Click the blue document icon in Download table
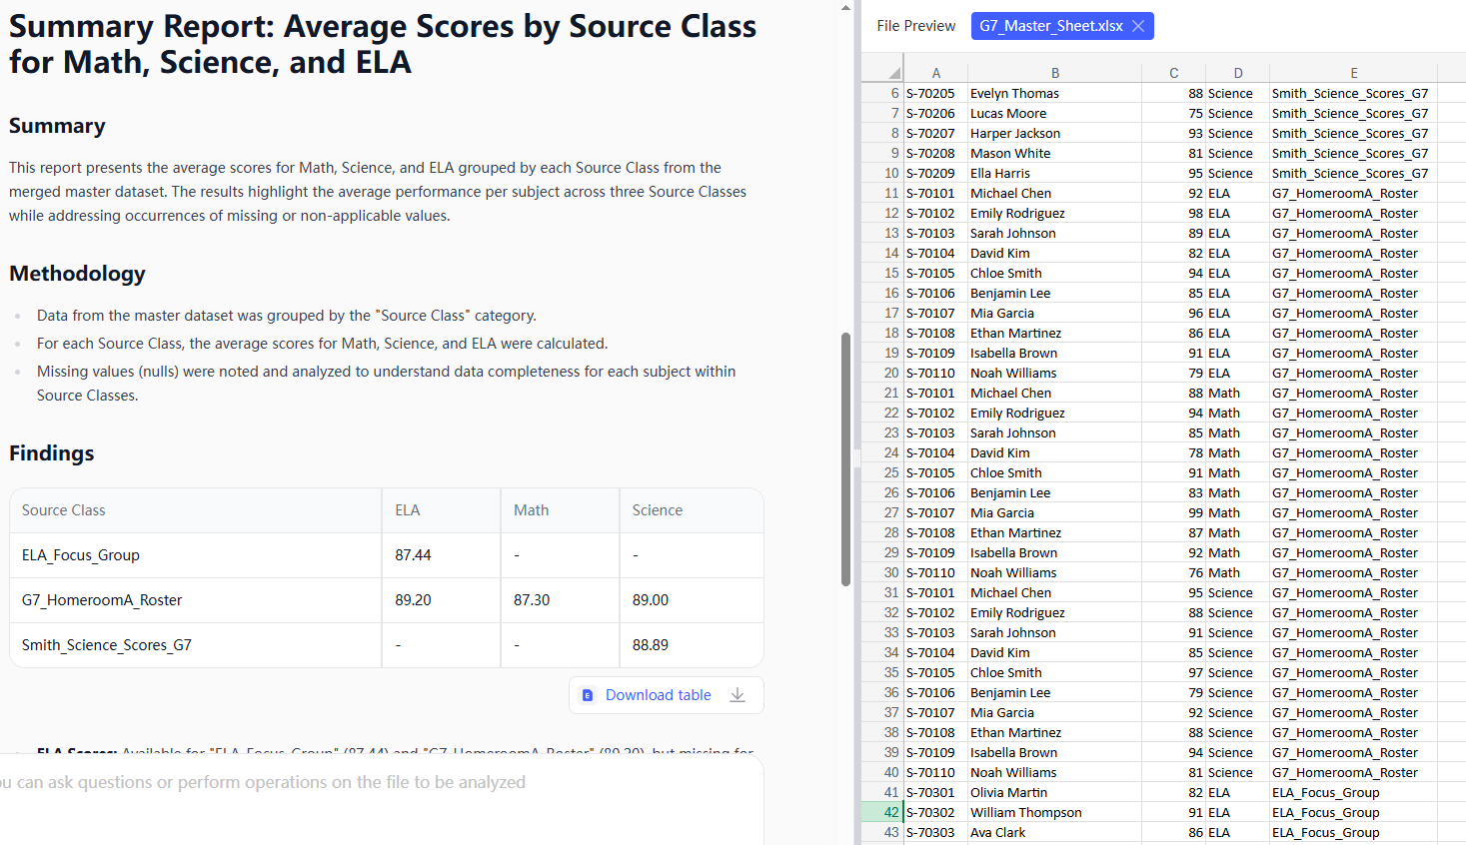This screenshot has height=845, width=1466. coord(588,695)
